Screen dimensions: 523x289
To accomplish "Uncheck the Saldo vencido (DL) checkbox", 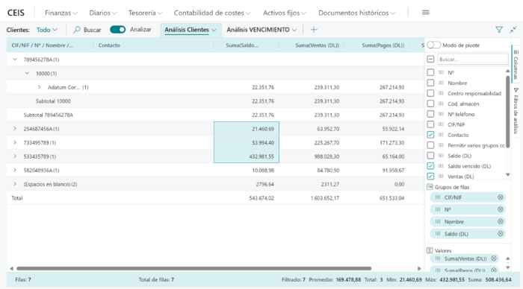I will coord(430,166).
